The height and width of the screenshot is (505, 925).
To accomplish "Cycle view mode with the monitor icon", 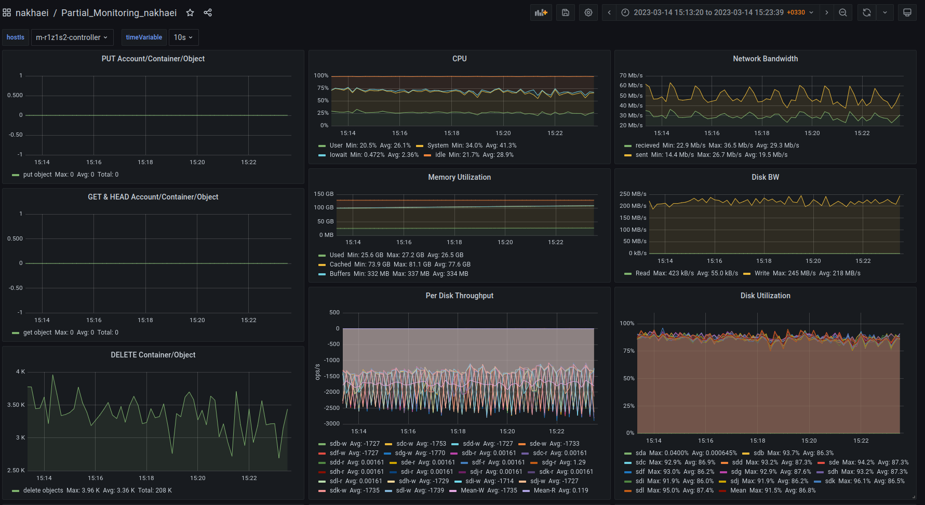I will tap(907, 12).
